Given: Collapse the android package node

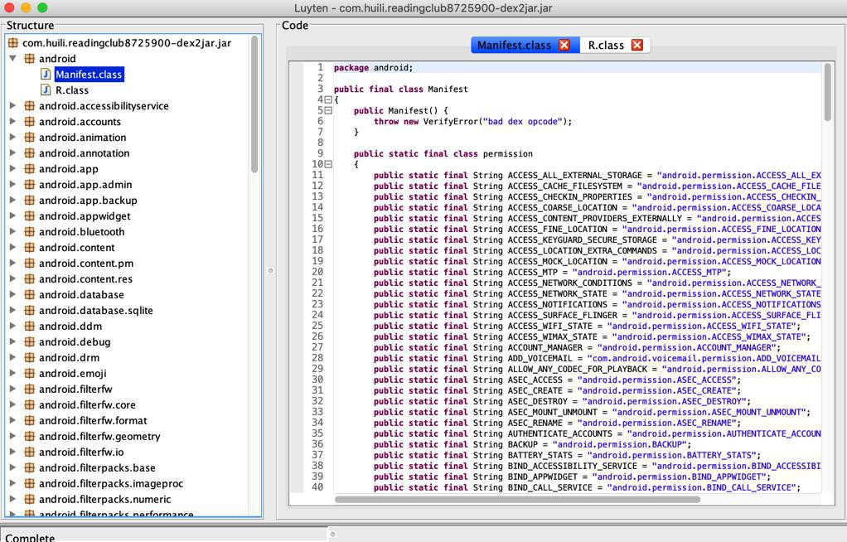Looking at the screenshot, I should (x=12, y=58).
